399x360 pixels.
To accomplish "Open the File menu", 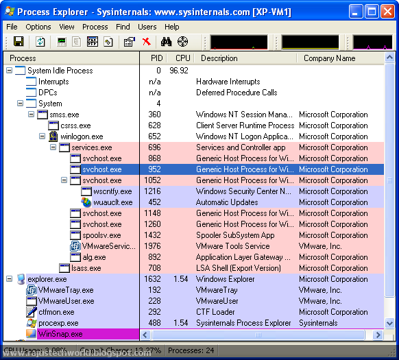I will (x=12, y=27).
